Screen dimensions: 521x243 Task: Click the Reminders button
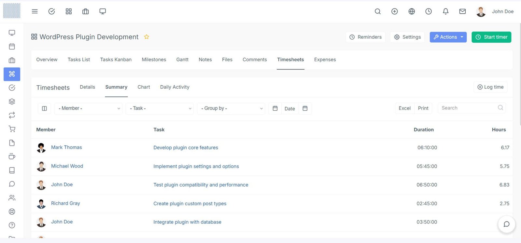[365, 37]
